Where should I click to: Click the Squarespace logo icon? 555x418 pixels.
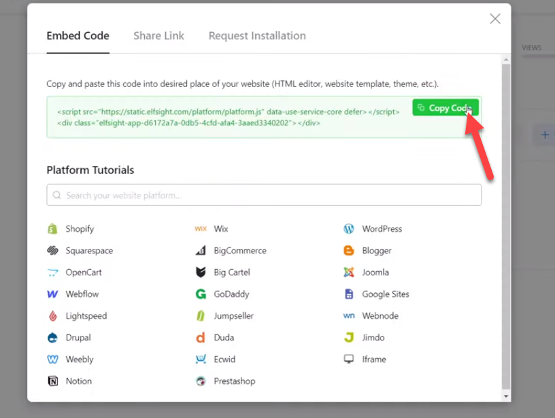pos(53,250)
